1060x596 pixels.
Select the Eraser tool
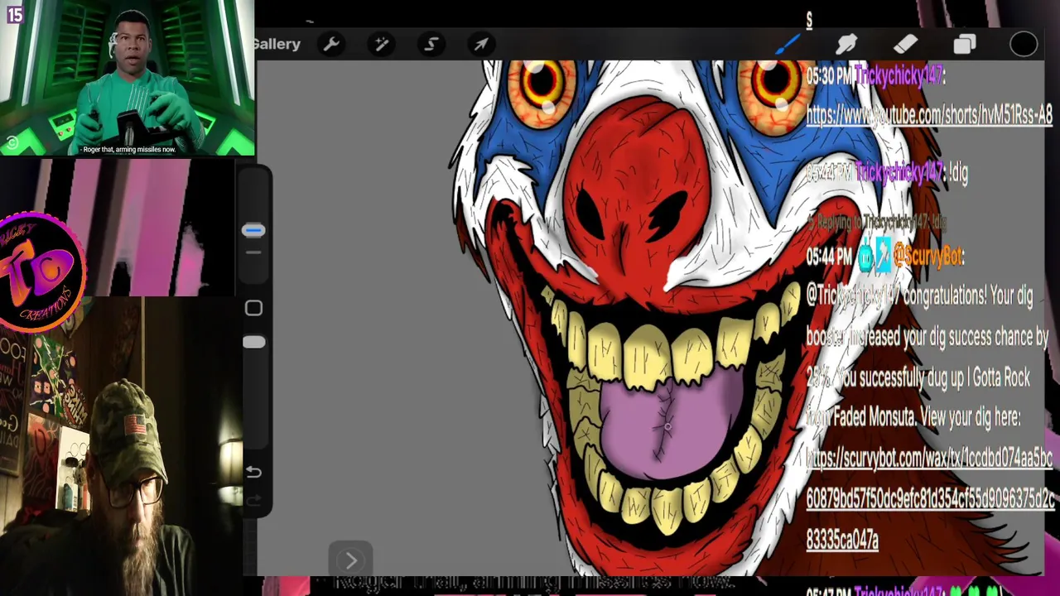coord(905,44)
